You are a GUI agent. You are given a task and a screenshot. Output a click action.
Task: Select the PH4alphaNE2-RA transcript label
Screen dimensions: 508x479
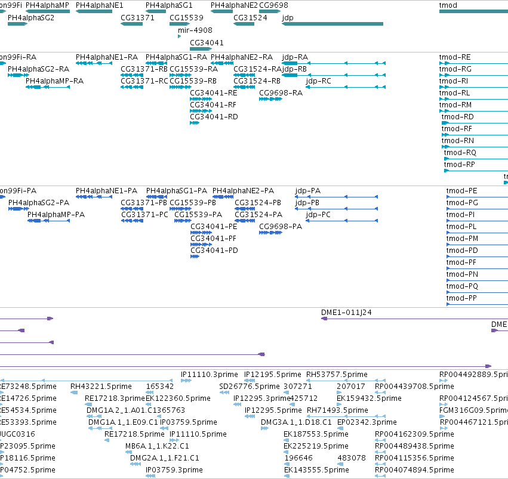tap(242, 57)
